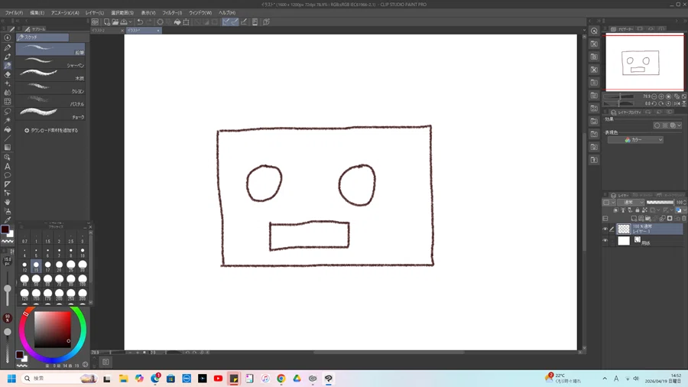Click the Undo arrow

[x=140, y=22]
